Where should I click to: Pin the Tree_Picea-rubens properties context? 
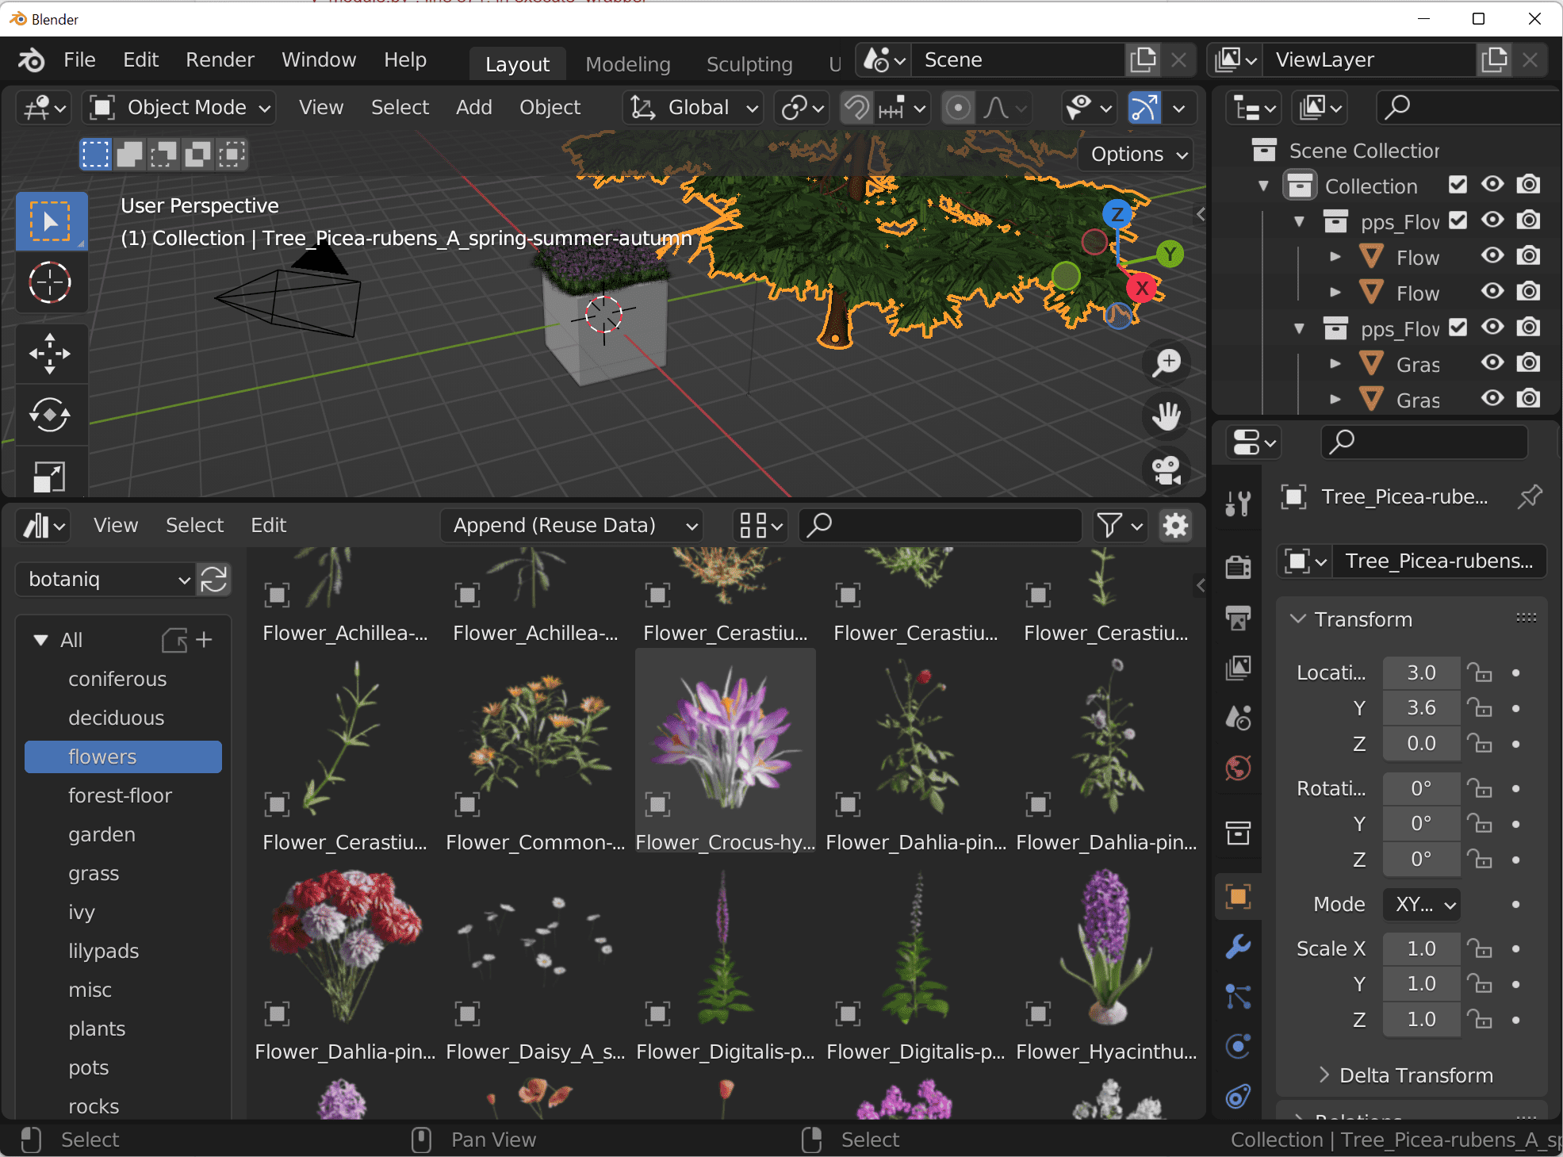[x=1530, y=497]
